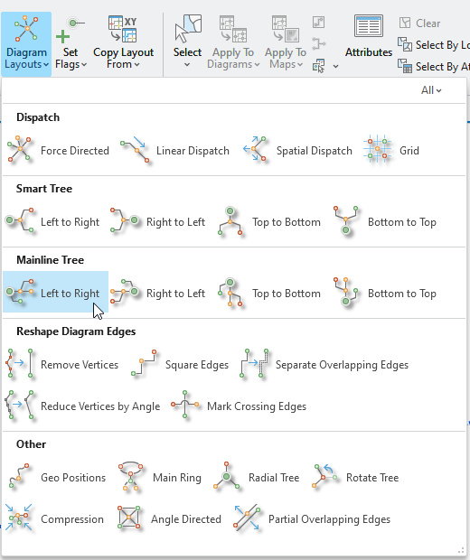This screenshot has height=560, width=470.
Task: Click Select By Location button
Action: (x=434, y=45)
